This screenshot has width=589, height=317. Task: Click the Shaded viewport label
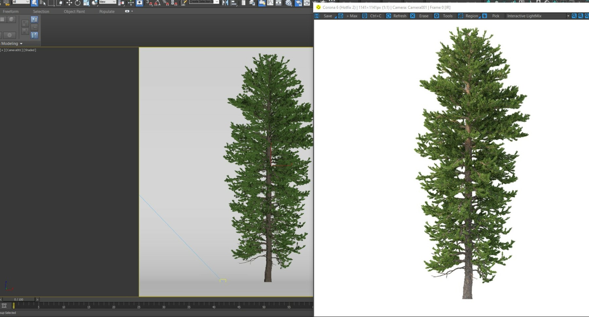30,50
